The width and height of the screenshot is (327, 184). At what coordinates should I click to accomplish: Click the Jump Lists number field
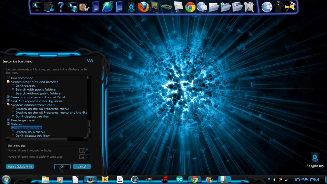82,157
